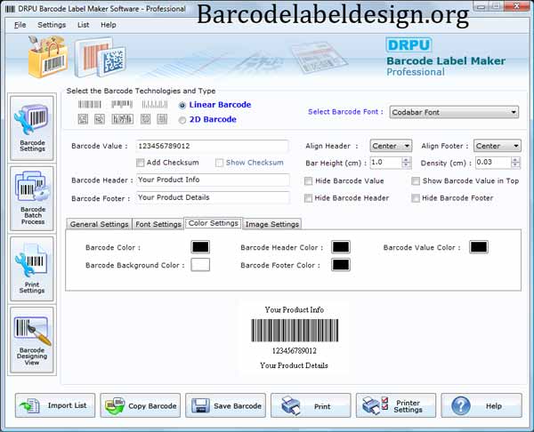The width and height of the screenshot is (534, 432).
Task: Pick the Barcode Value Color swatch
Action: (479, 247)
